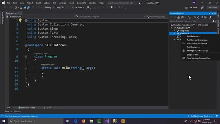Click No issues found indicator
220x124 pixels.
[x=27, y=108]
